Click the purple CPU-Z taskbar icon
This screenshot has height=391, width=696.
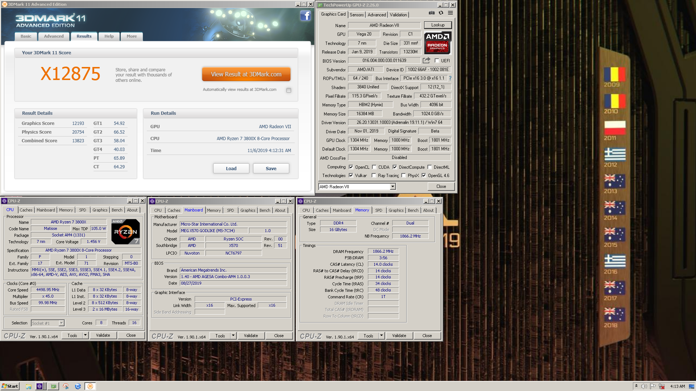[x=40, y=386]
